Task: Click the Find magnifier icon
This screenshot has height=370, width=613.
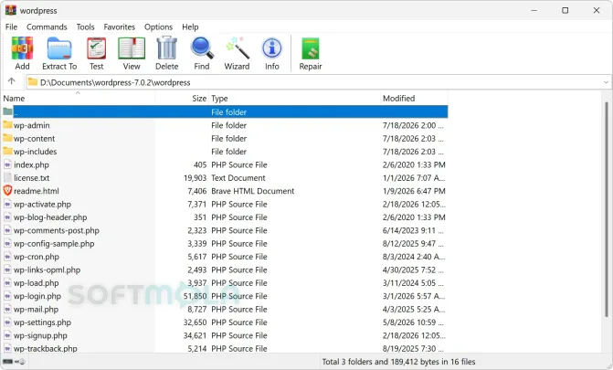Action: tap(202, 48)
